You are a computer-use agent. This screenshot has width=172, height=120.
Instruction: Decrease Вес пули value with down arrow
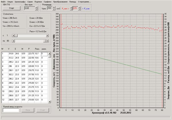pos(36,9)
